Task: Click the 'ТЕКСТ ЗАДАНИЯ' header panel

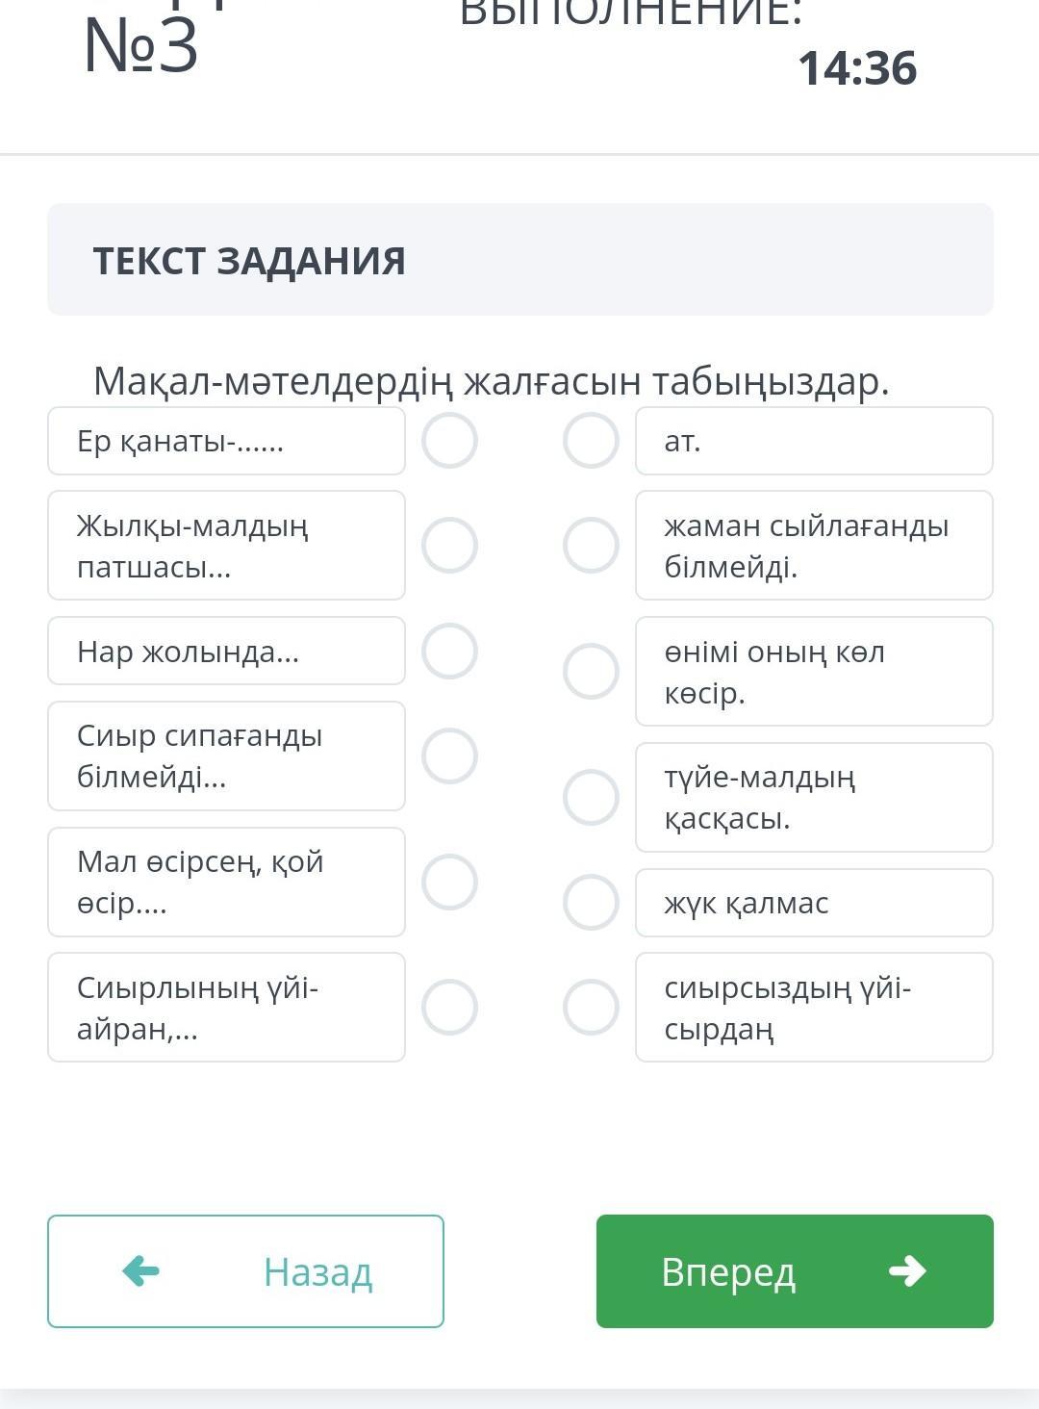Action: click(519, 260)
